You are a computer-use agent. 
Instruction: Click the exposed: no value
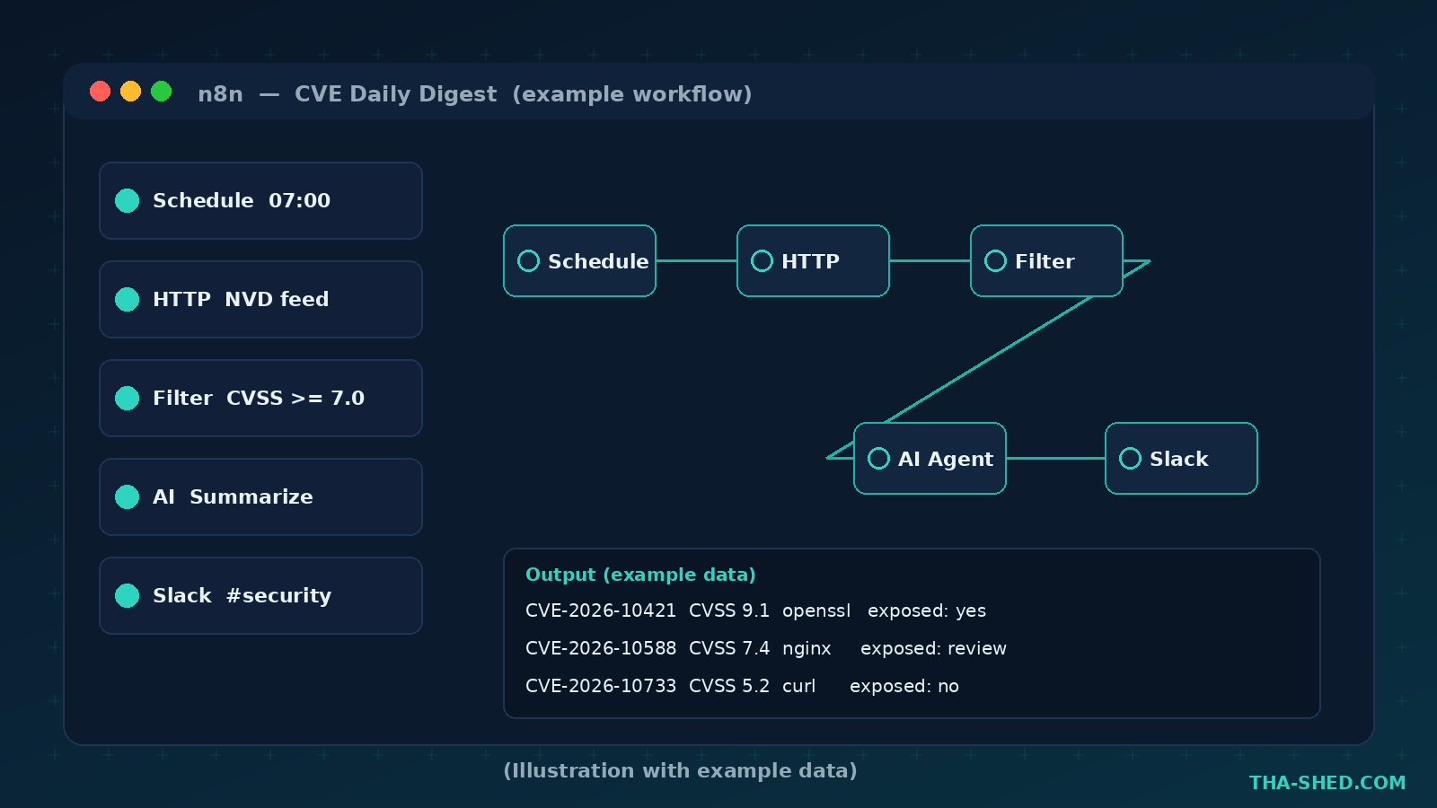904,686
